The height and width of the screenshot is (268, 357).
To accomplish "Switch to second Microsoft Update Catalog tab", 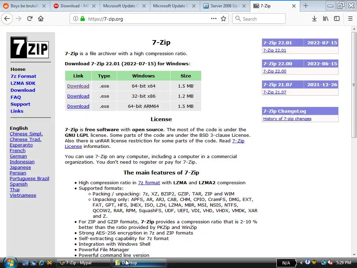I will click(174, 6).
